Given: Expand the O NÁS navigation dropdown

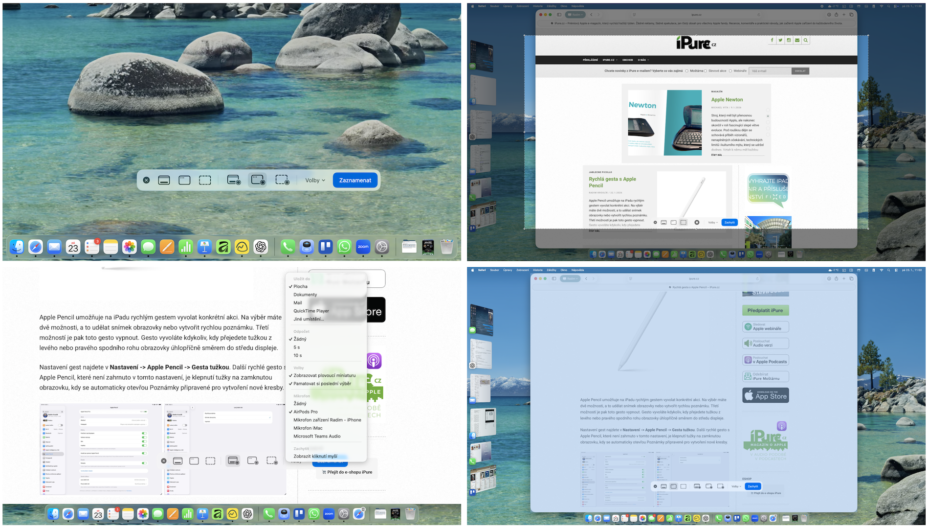Looking at the screenshot, I should 643,60.
